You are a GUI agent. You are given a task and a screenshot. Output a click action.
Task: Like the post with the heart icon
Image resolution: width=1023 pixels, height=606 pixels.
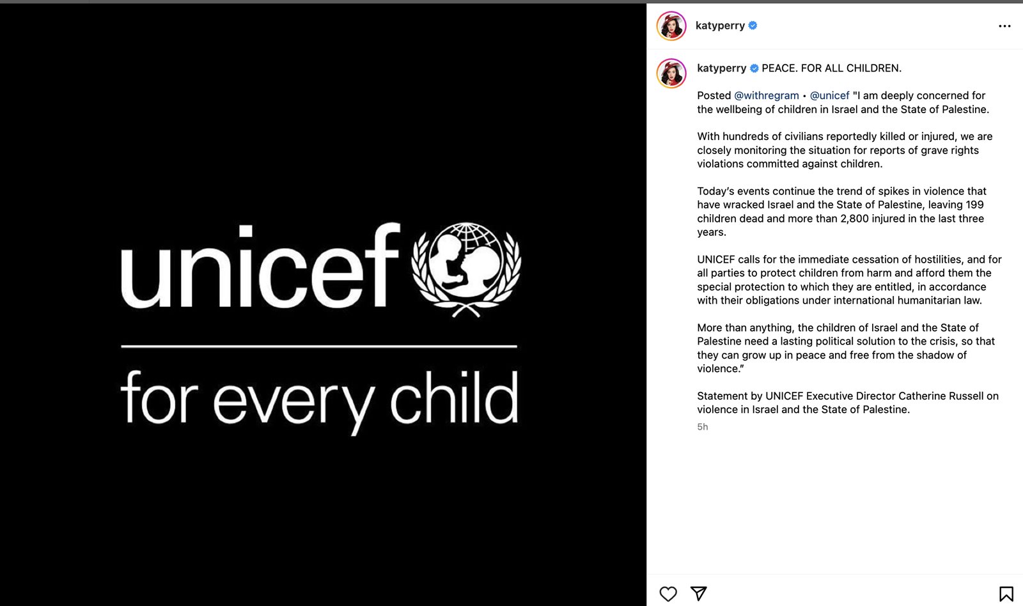(668, 594)
